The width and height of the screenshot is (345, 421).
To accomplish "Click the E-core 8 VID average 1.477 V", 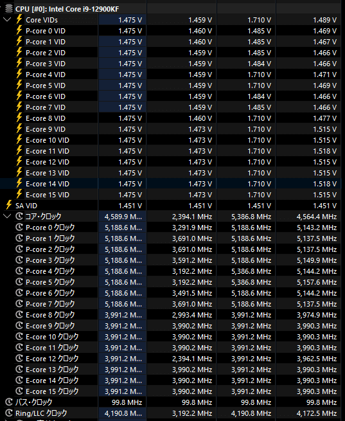I will (324, 118).
